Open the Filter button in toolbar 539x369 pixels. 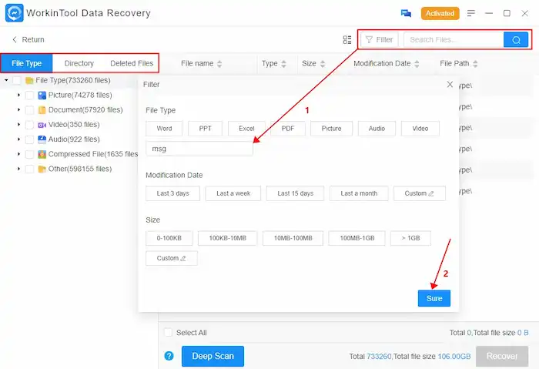[379, 40]
